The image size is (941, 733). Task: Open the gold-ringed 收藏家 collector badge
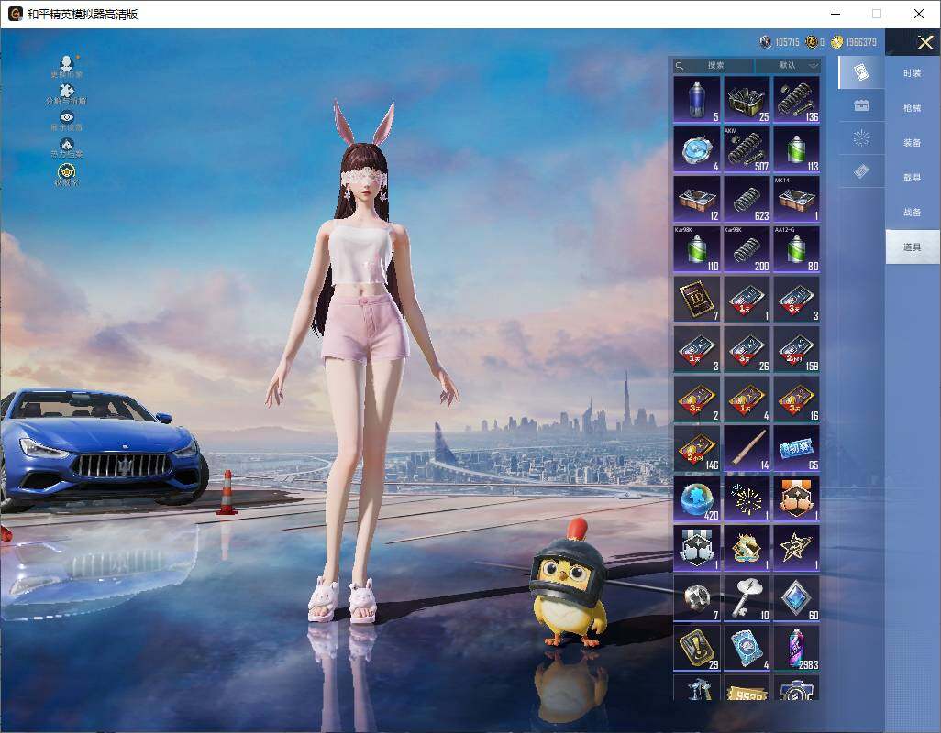pos(67,174)
